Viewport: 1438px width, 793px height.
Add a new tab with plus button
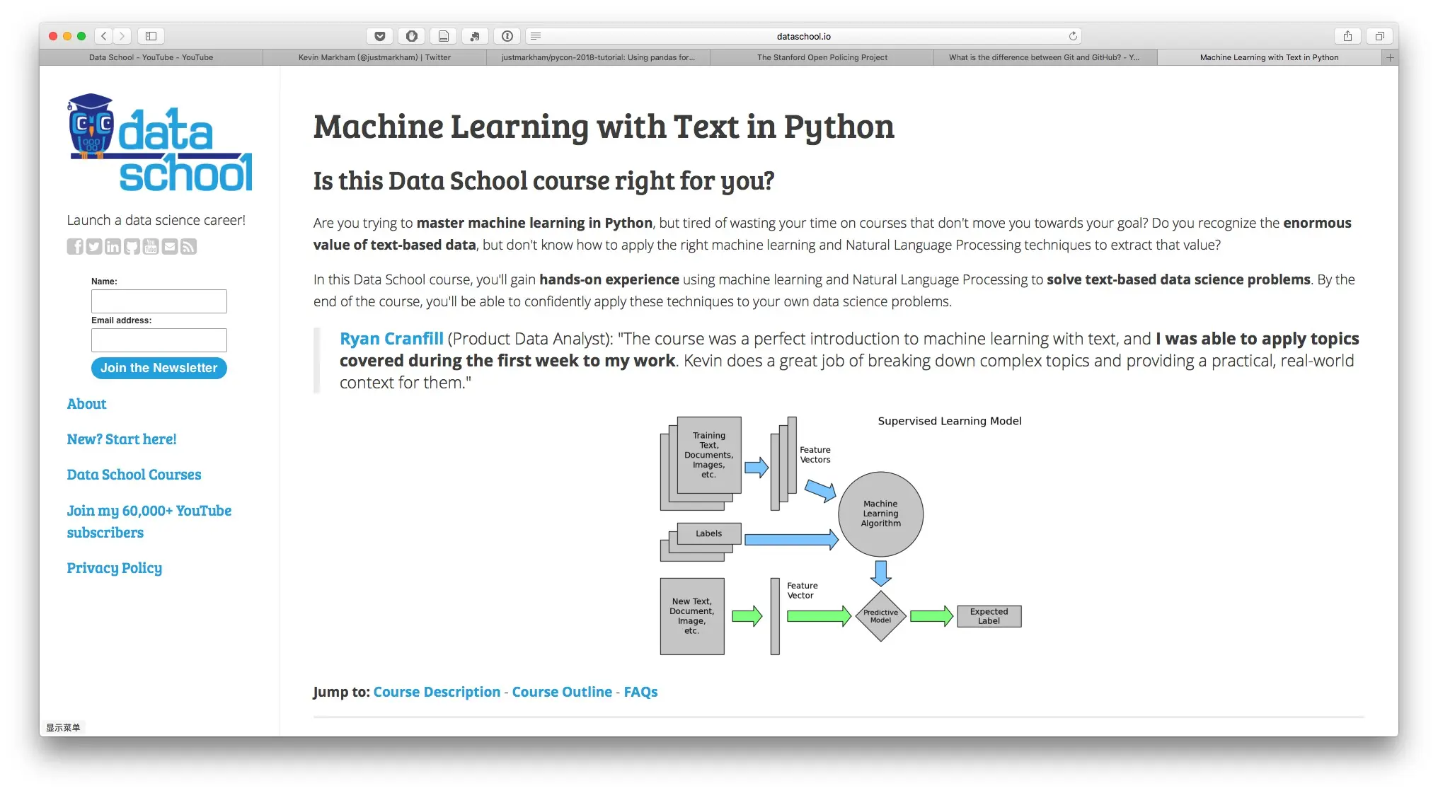(x=1390, y=57)
